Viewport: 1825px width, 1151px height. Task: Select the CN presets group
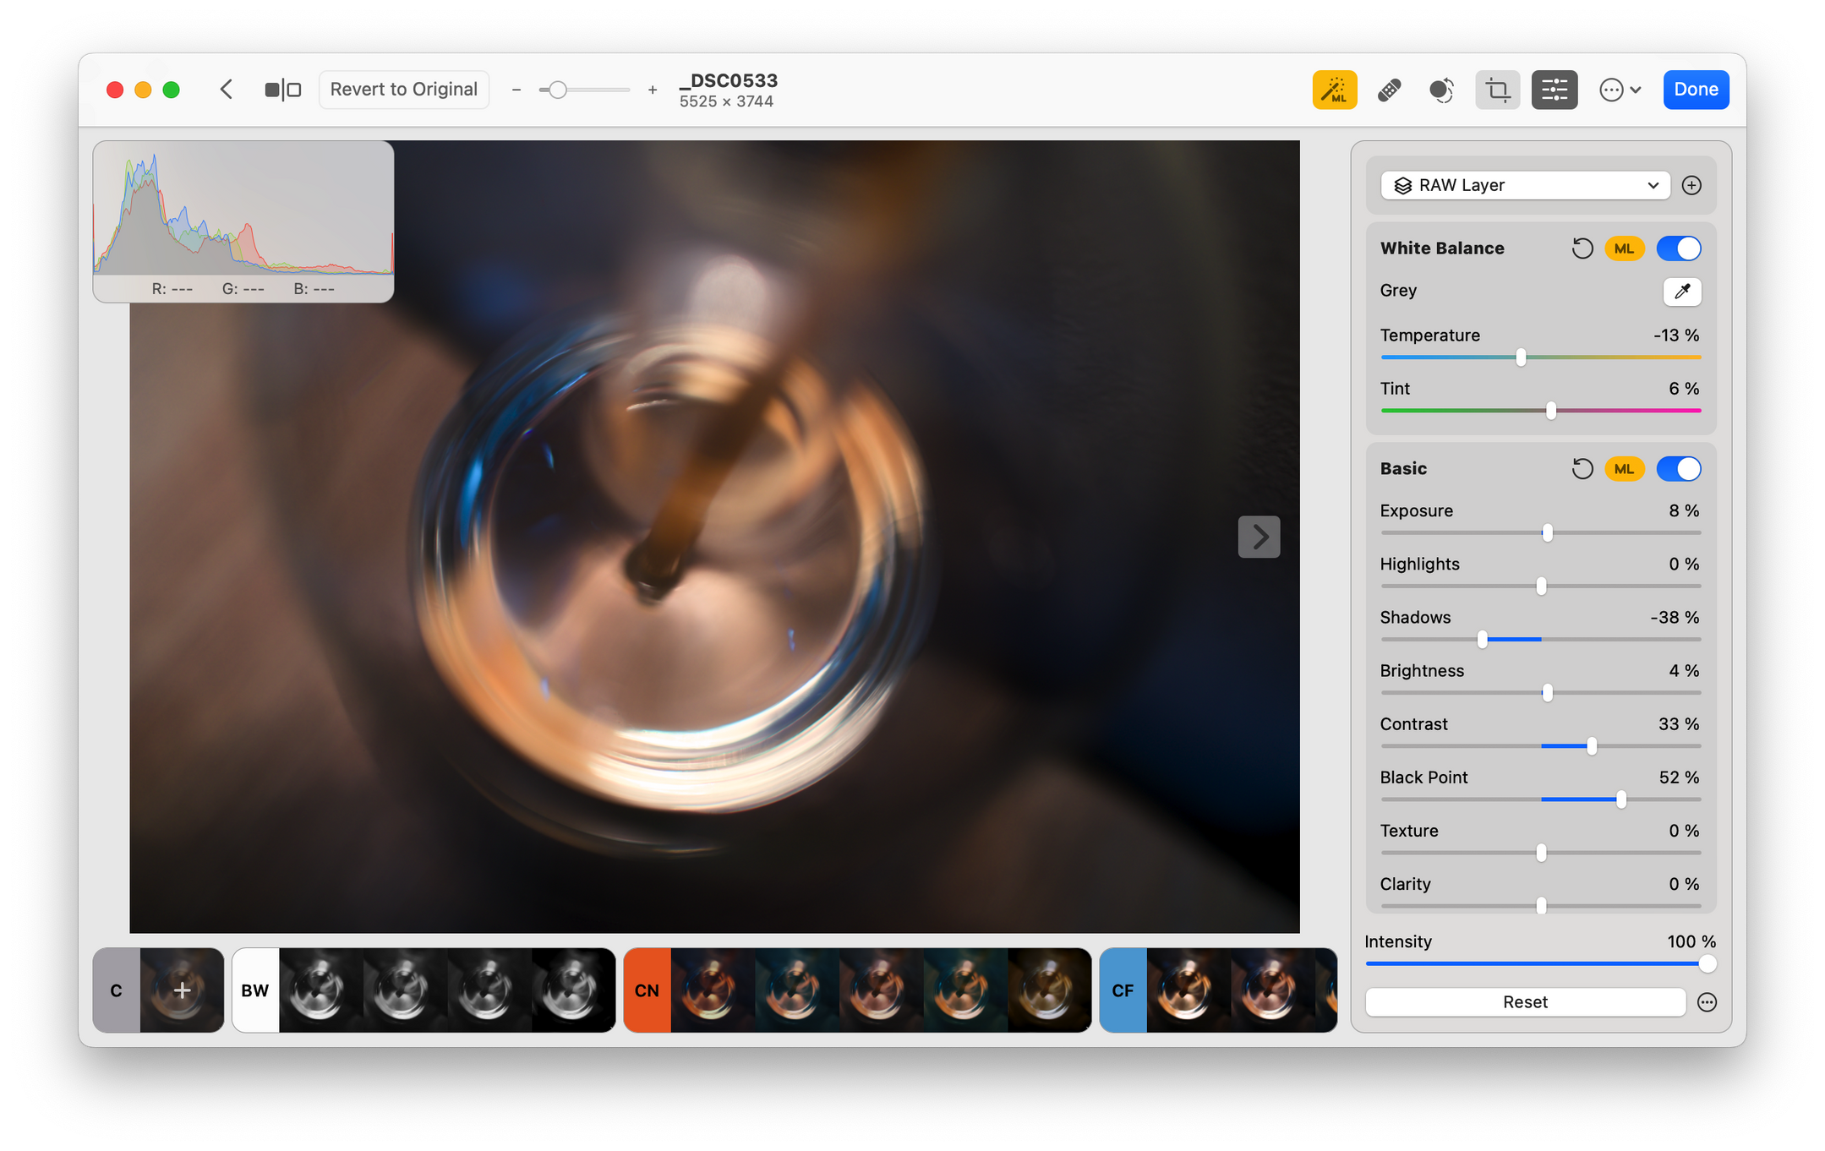coord(647,990)
